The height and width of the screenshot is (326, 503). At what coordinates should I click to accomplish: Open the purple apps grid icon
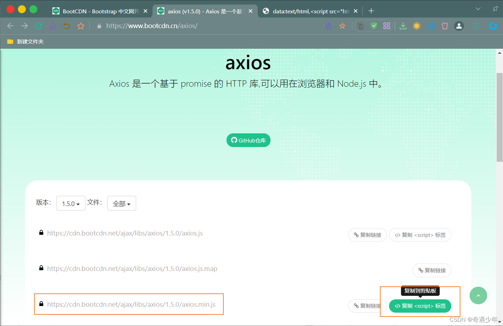[x=387, y=26]
